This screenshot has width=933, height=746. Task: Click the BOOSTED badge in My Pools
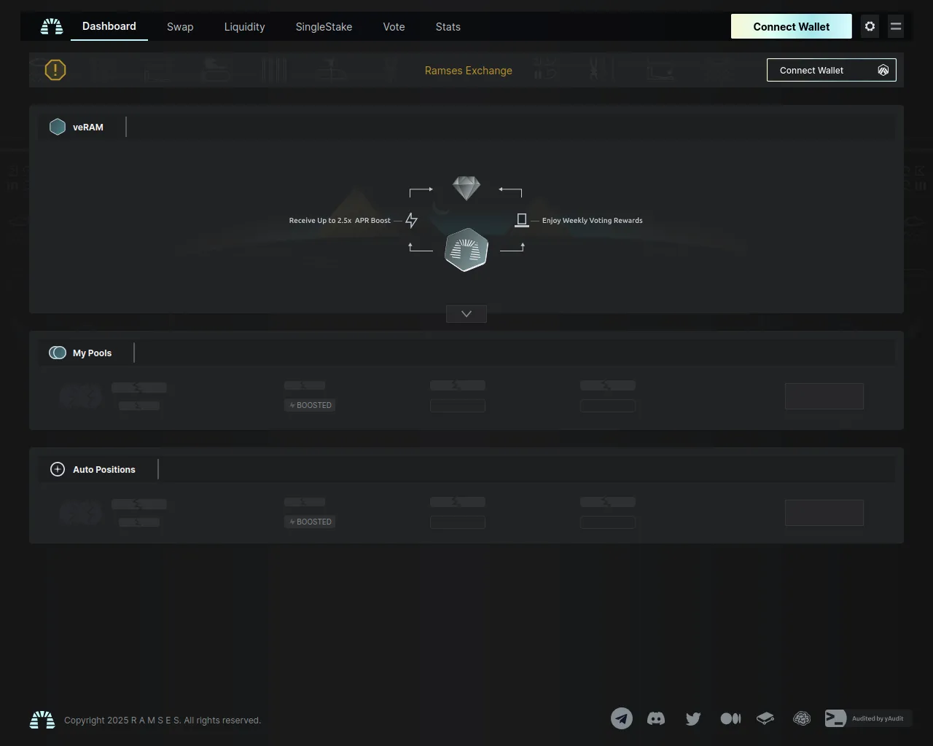click(310, 405)
